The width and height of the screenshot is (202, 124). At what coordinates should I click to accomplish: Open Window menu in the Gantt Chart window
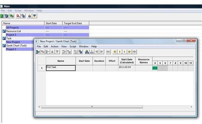click(83, 46)
